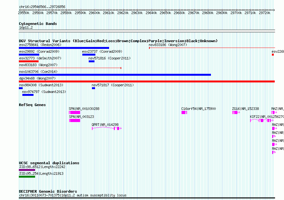Open the dgv34n68 (Wong2007) label
Viewport: 284px width, 200px height.
[37, 78]
